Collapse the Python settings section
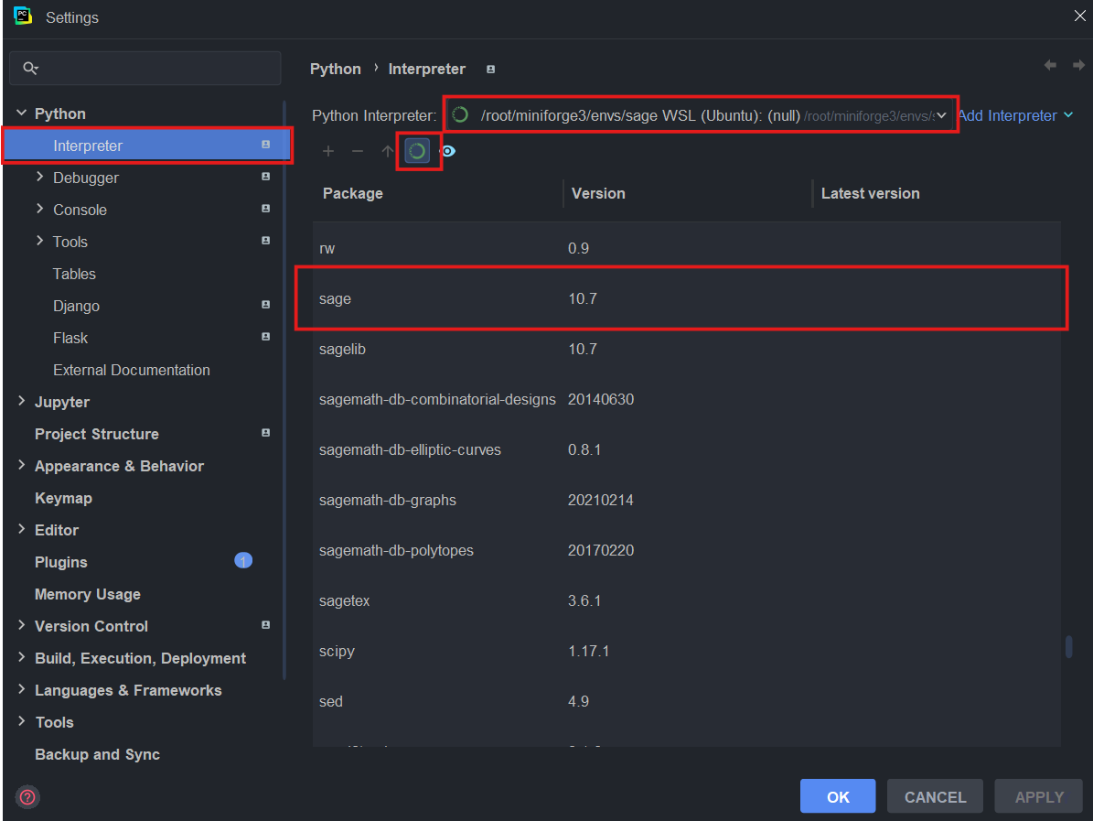1093x821 pixels. pyautogui.click(x=21, y=113)
